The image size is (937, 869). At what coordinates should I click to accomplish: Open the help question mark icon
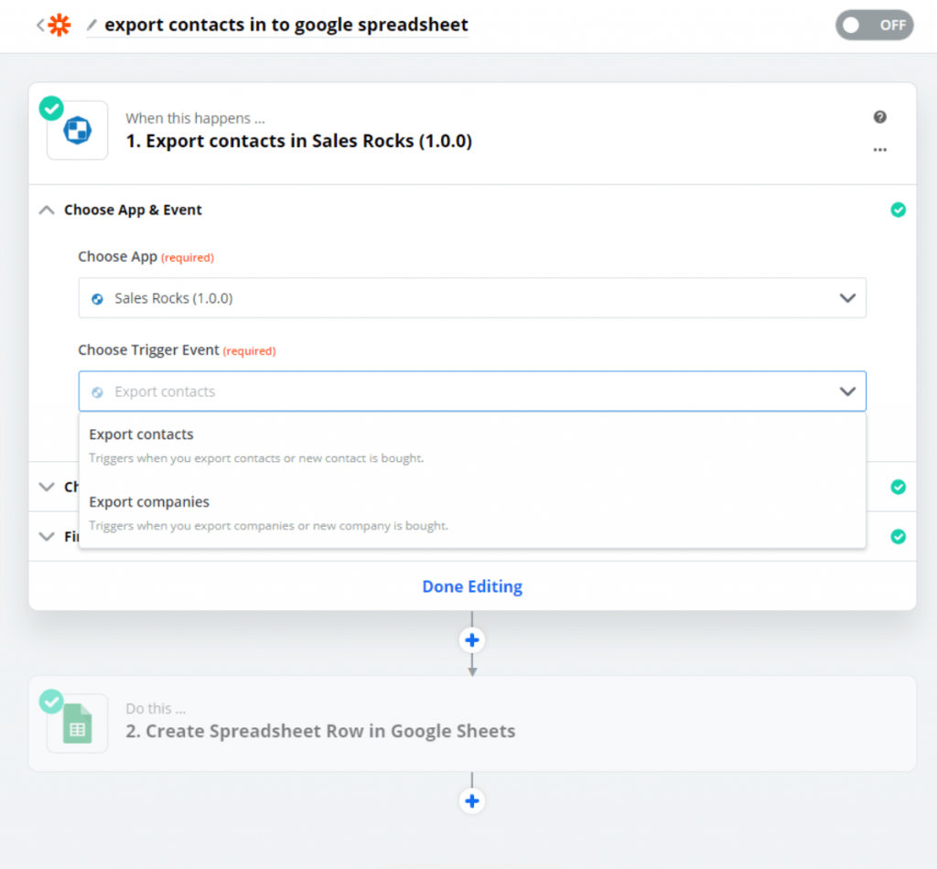point(879,117)
